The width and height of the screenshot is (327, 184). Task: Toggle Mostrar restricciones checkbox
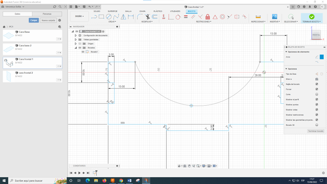point(317,115)
